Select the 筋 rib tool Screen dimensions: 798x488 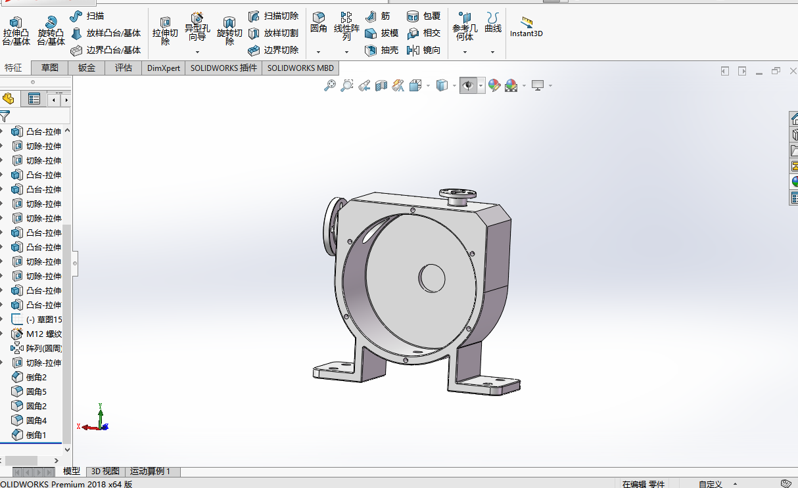(377, 16)
